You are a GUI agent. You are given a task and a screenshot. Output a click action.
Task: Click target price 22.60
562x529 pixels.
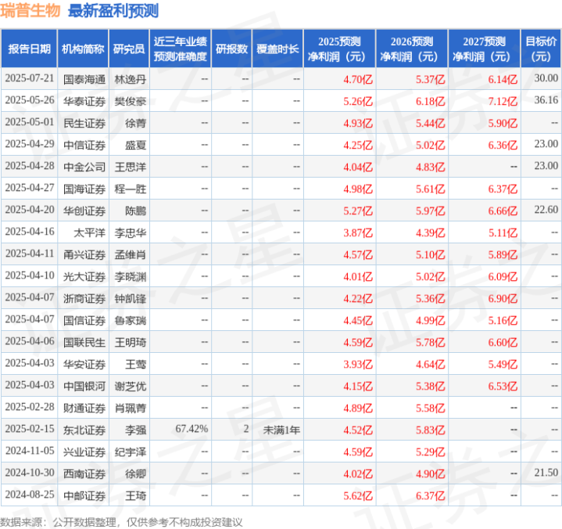click(x=546, y=210)
